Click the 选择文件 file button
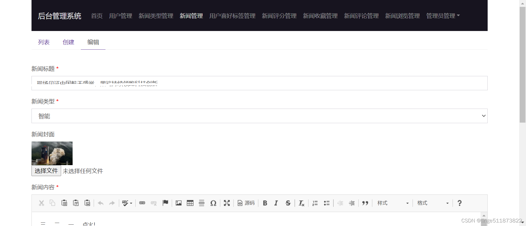This screenshot has width=526, height=226. point(46,171)
